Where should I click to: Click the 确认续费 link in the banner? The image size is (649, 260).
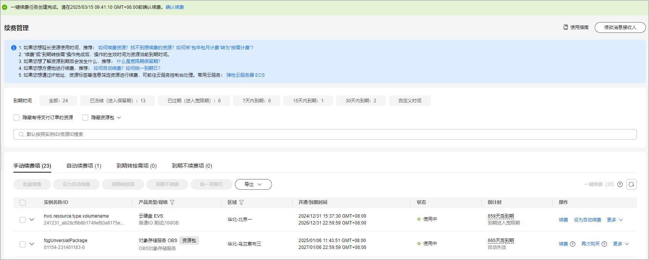[175, 7]
